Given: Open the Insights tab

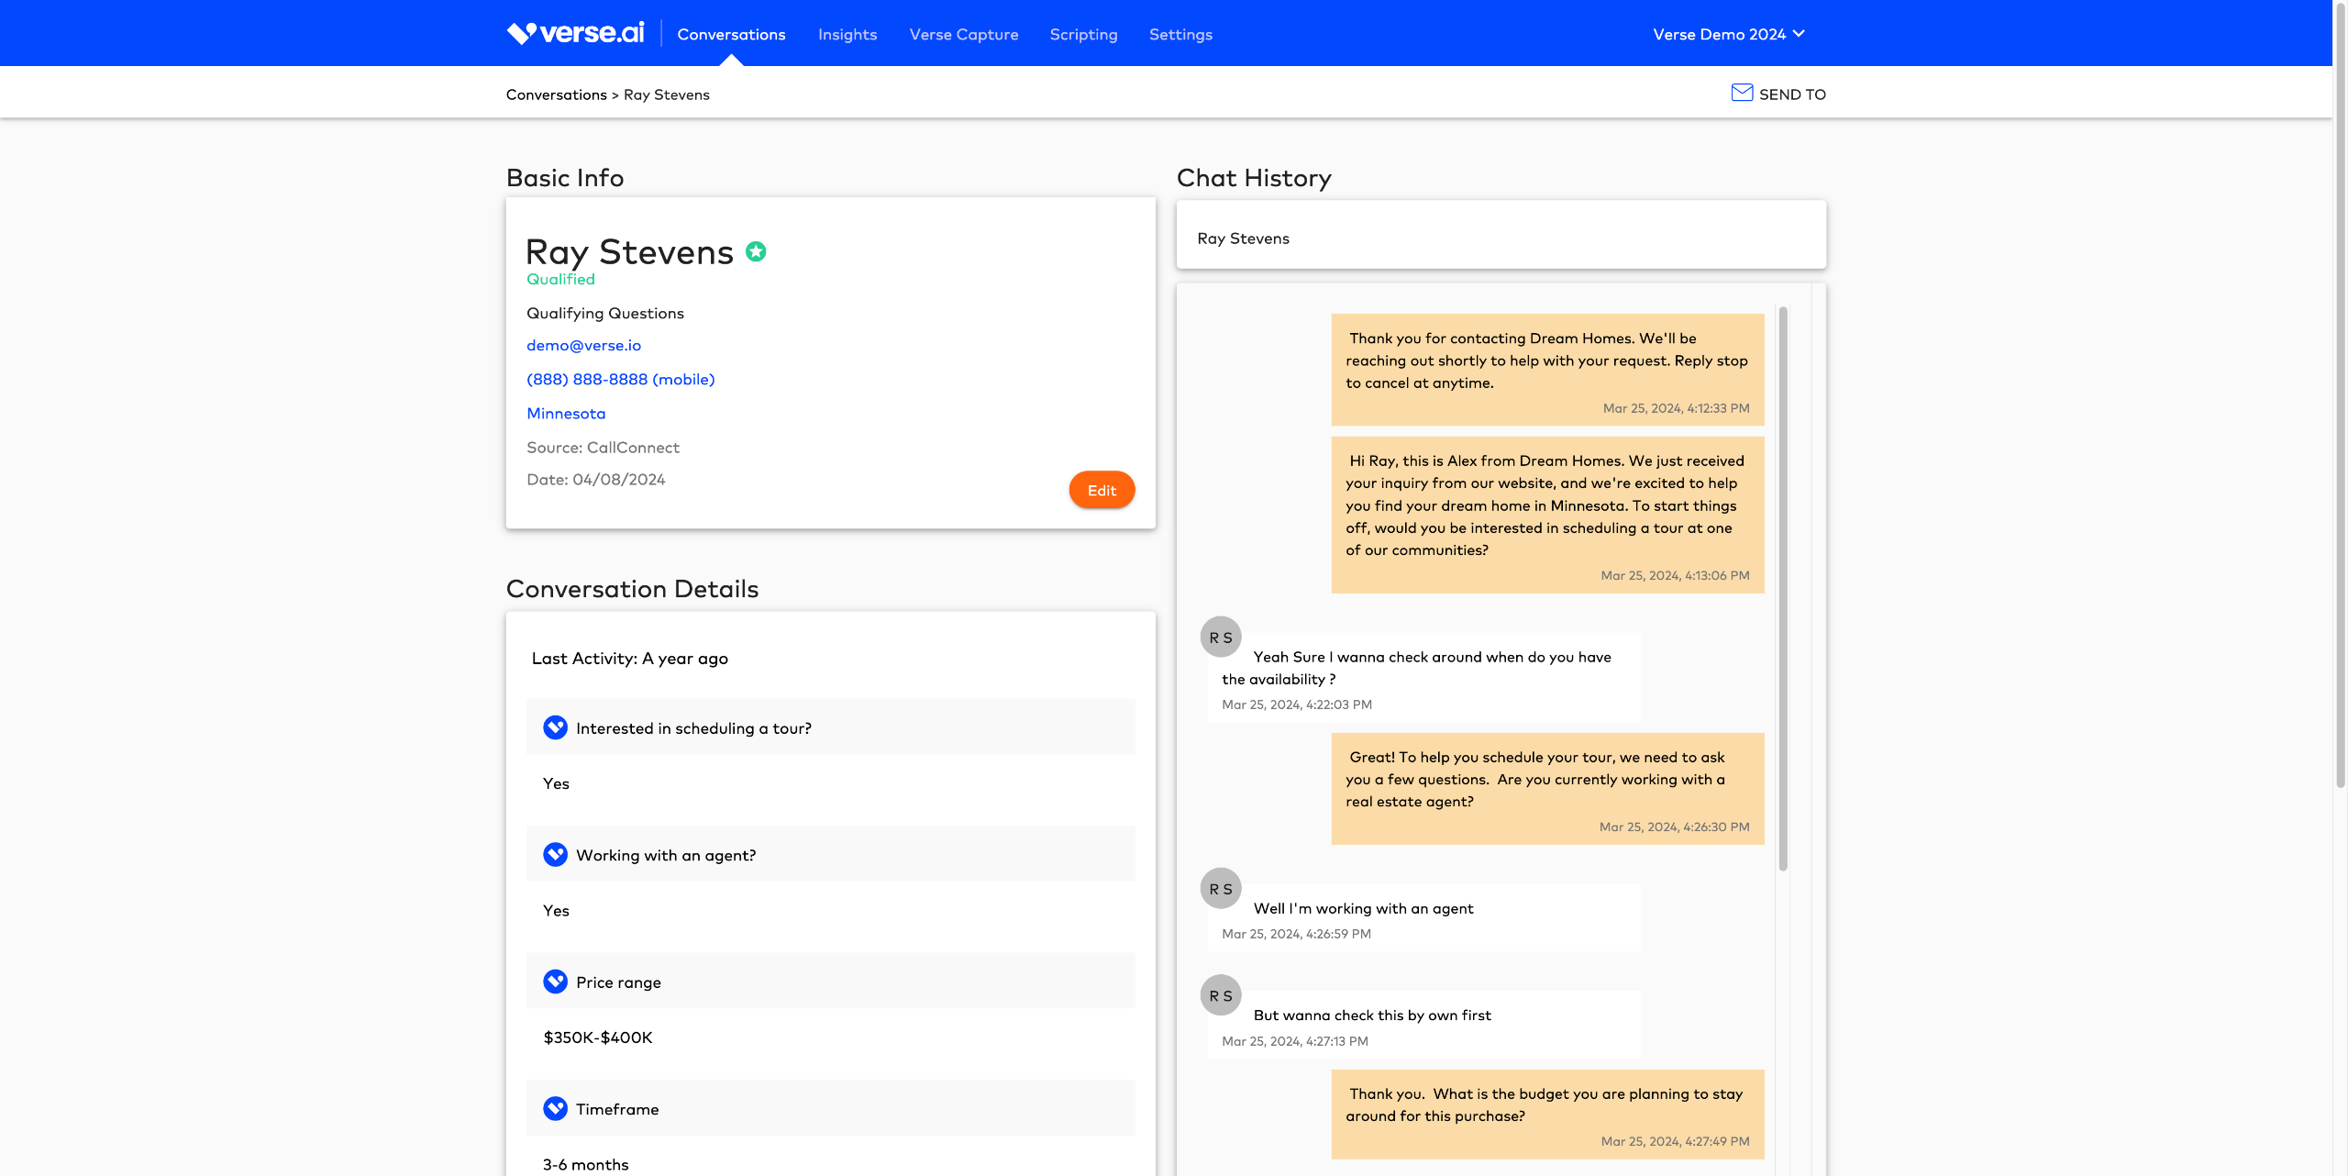Looking at the screenshot, I should click(x=847, y=34).
